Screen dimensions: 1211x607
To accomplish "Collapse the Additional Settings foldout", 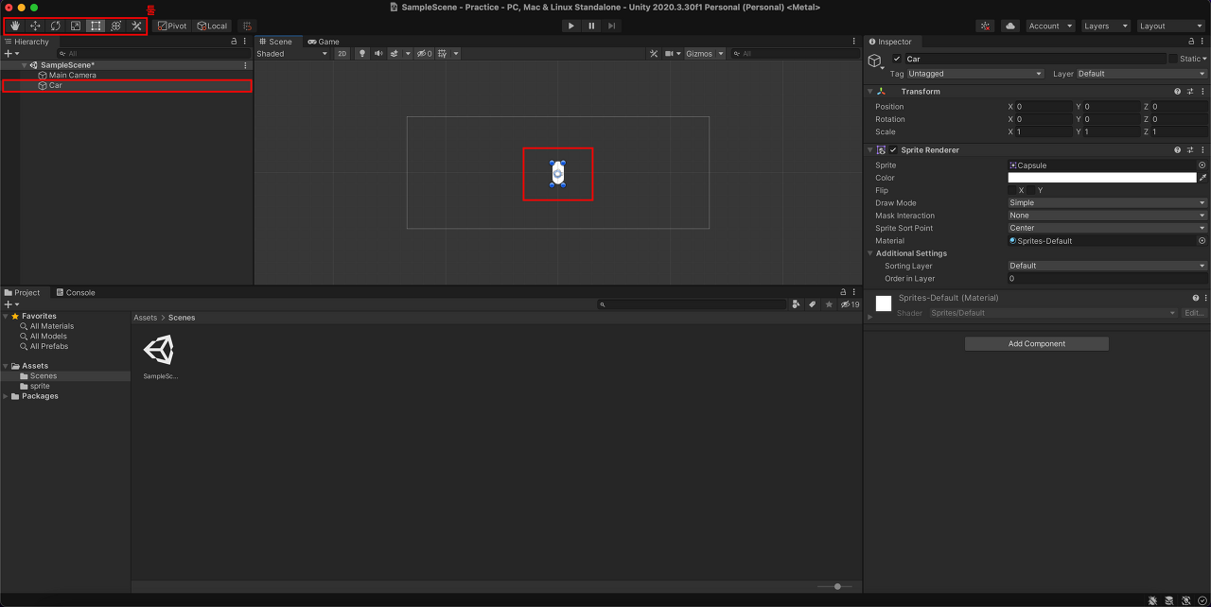I will coord(869,253).
